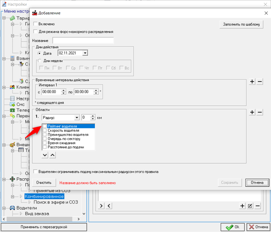Collapse the "Водители" tree node
Screen dimensions: 271x232
point(4,208)
